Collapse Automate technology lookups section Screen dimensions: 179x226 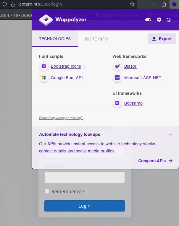tap(170, 135)
